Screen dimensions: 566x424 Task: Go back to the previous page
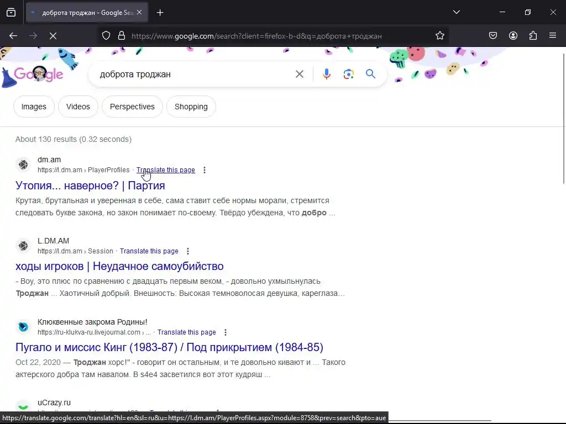point(13,36)
